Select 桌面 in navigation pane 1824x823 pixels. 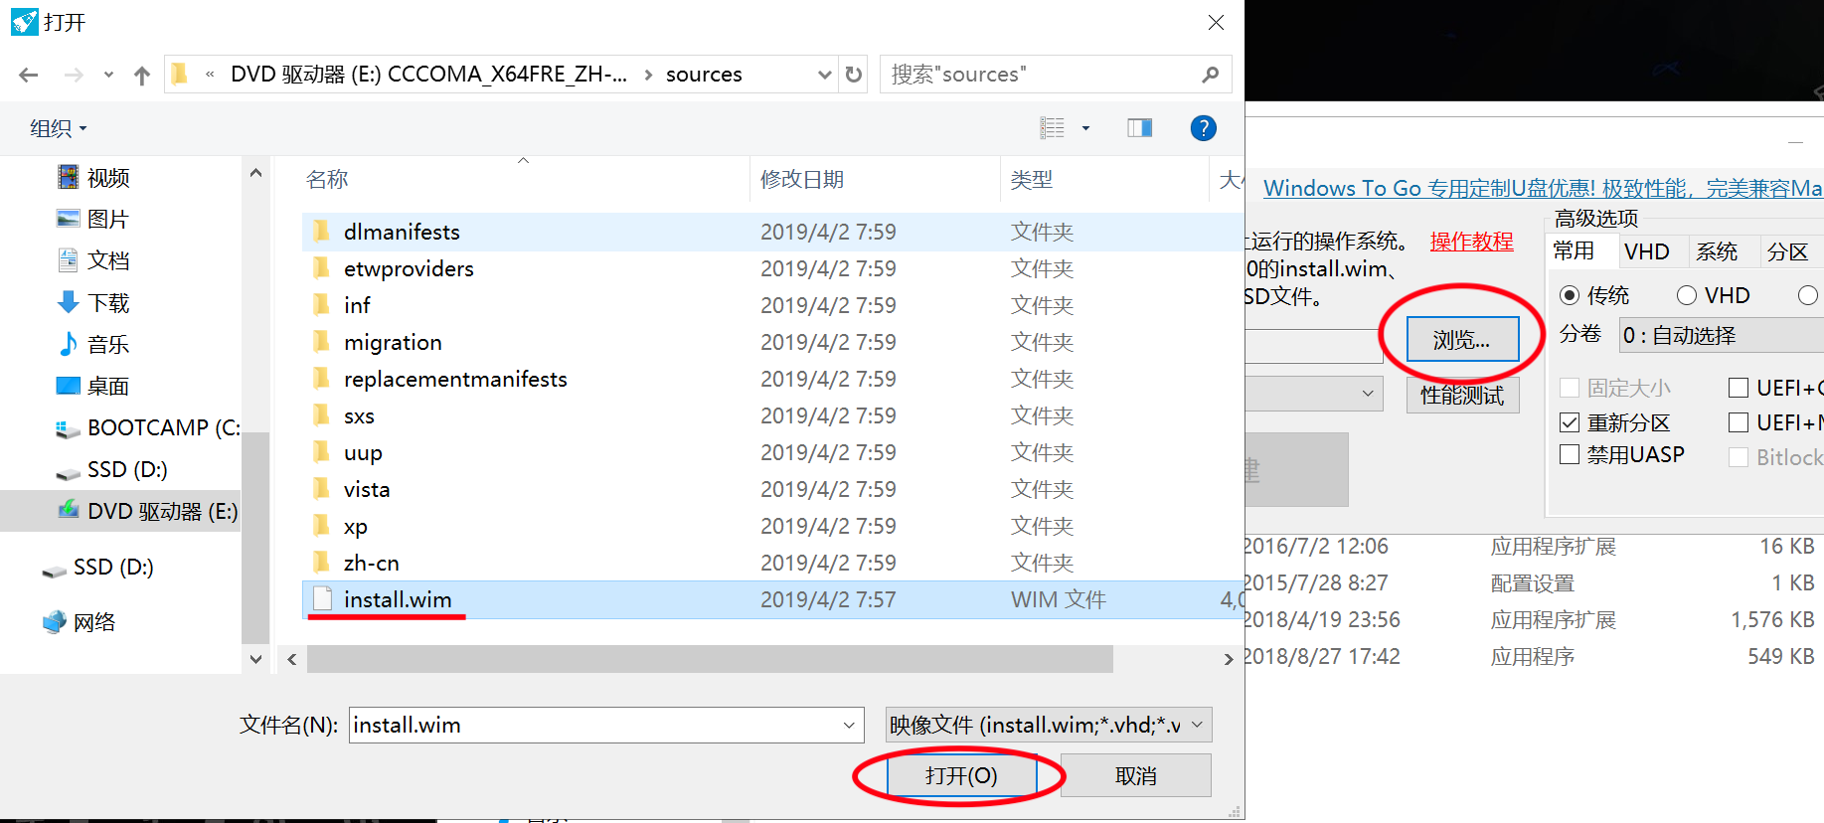point(108,387)
